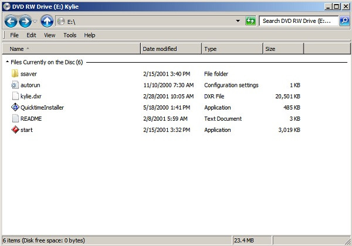Select the autorun configuration file icon

15,85
